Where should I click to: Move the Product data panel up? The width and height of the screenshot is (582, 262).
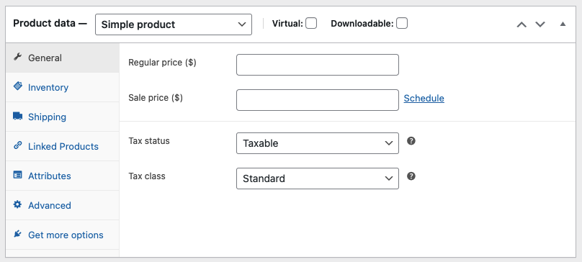coord(521,24)
